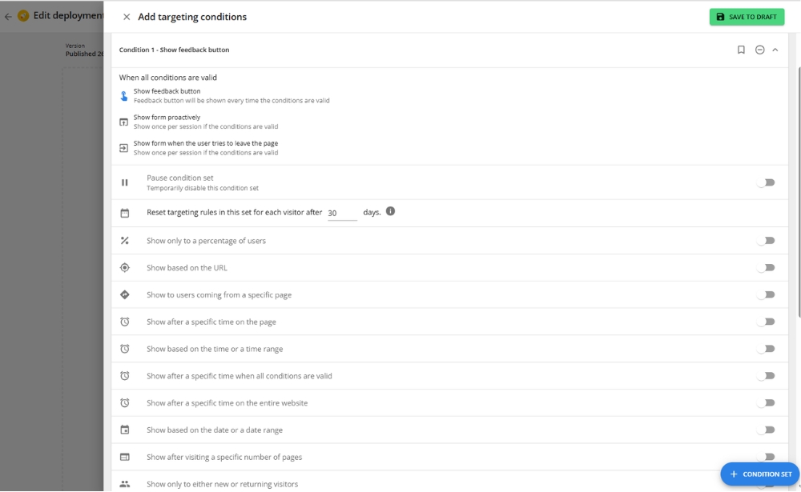Image resolution: width=801 pixels, height=492 pixels.
Task: Enable Show only to a percentage of users
Action: click(767, 240)
